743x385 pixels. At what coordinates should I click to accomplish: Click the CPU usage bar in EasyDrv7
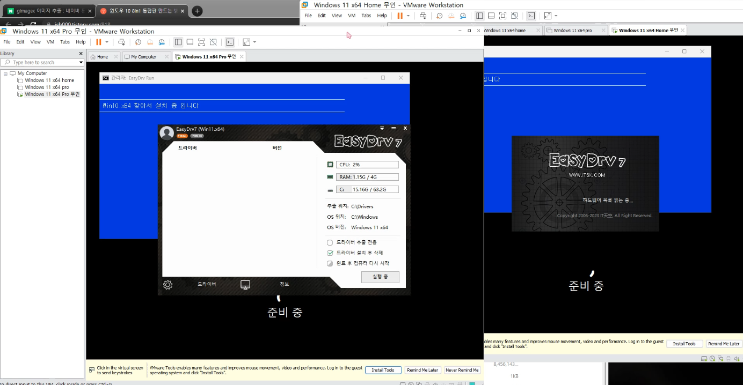(x=368, y=165)
